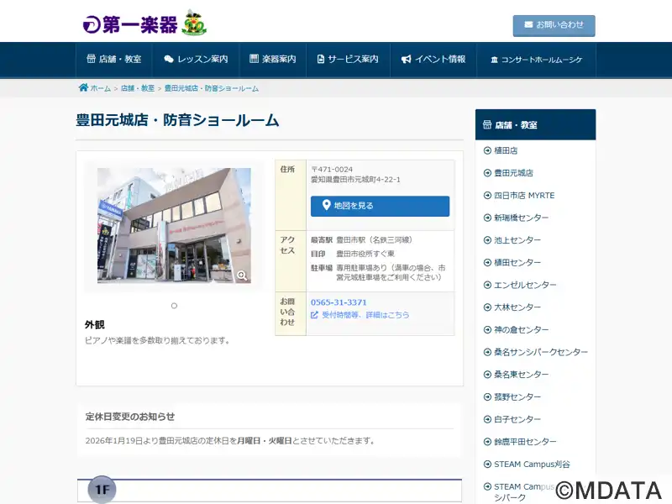
Task: Click the arrow icon beside 植田店
Action: pos(487,150)
